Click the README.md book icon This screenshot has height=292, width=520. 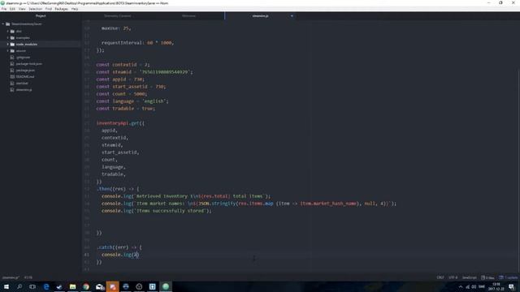point(12,76)
